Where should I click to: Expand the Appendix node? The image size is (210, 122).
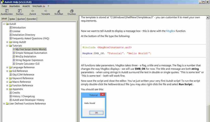tap(7, 89)
